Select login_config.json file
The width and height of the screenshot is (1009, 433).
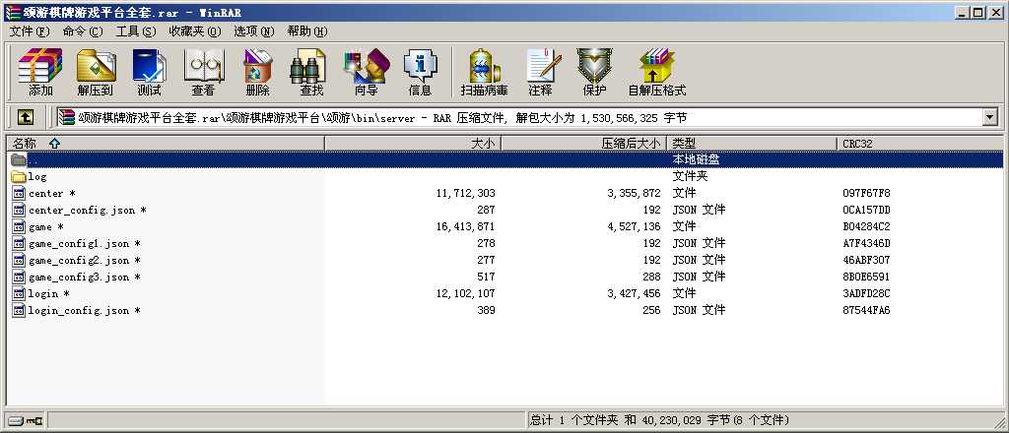tap(84, 310)
